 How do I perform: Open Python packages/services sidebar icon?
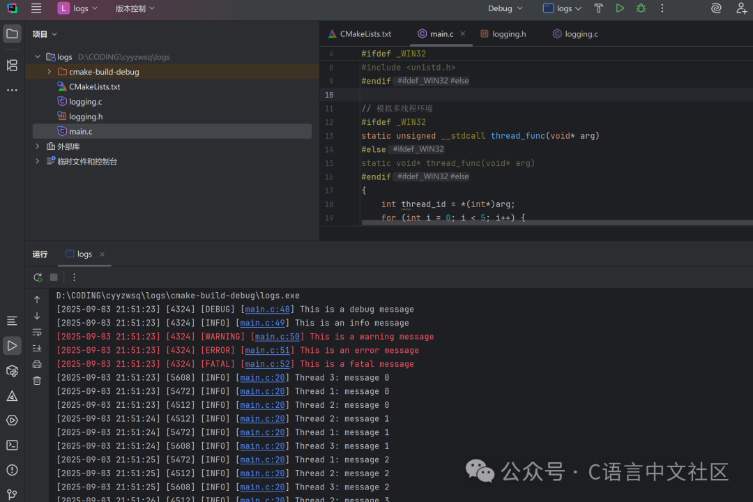click(x=12, y=371)
